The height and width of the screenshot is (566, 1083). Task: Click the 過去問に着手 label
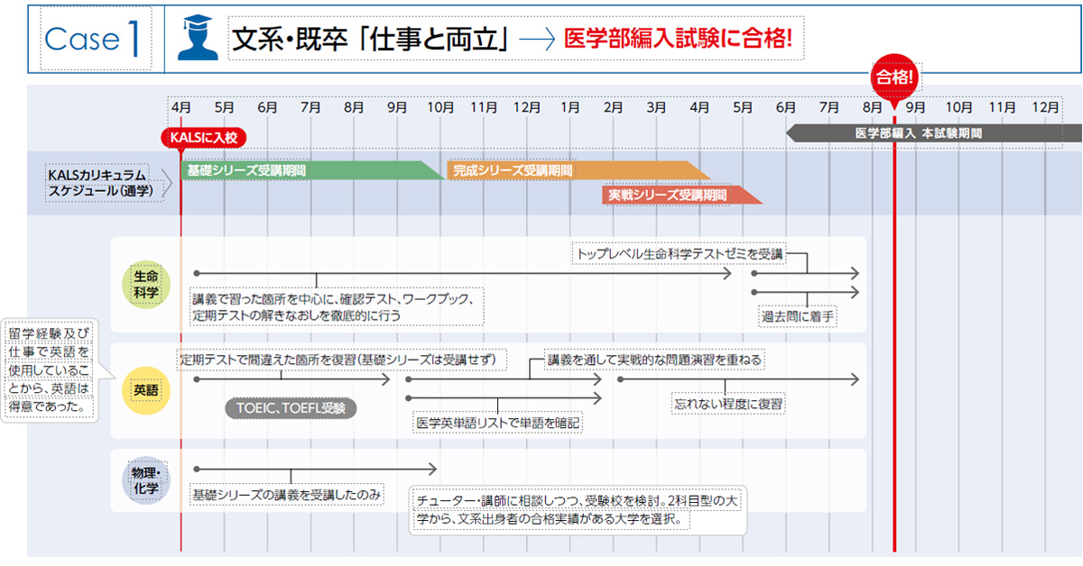(798, 316)
